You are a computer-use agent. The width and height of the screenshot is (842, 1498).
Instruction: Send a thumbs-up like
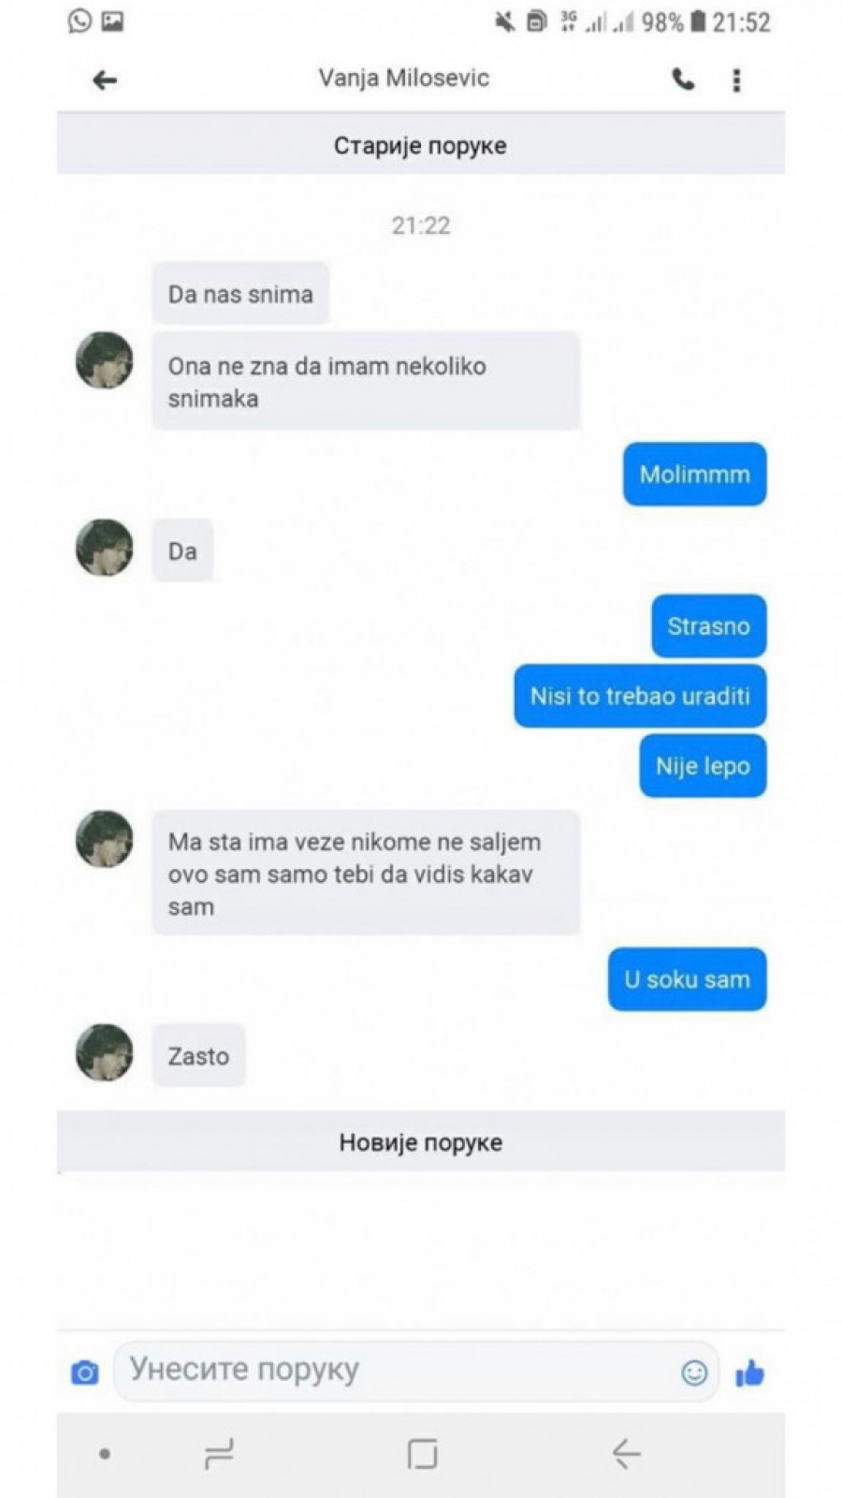click(750, 1373)
